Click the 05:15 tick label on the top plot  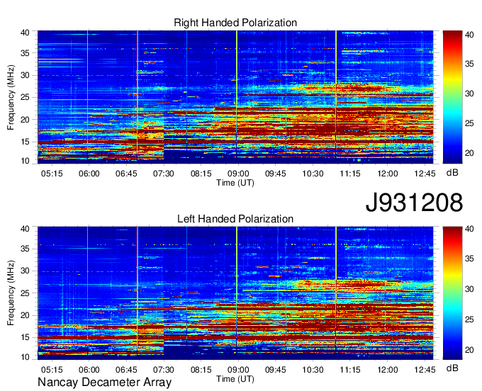[52, 174]
